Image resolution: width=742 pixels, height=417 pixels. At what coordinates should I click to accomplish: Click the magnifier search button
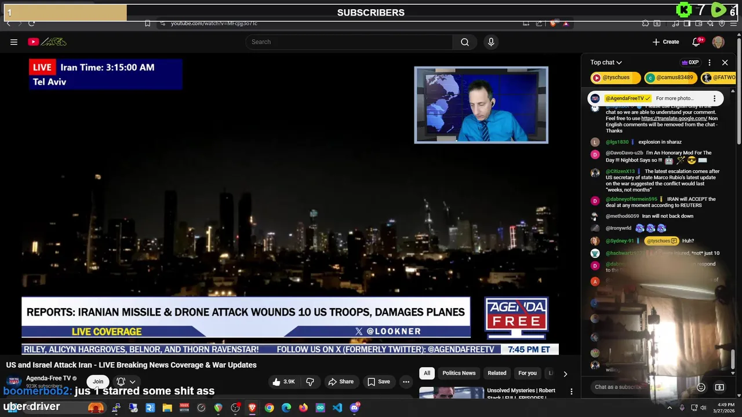click(465, 42)
